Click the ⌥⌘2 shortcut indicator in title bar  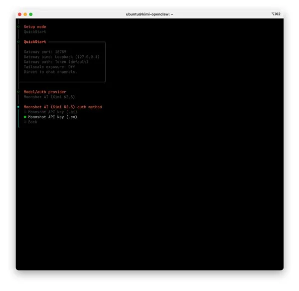[x=276, y=14]
